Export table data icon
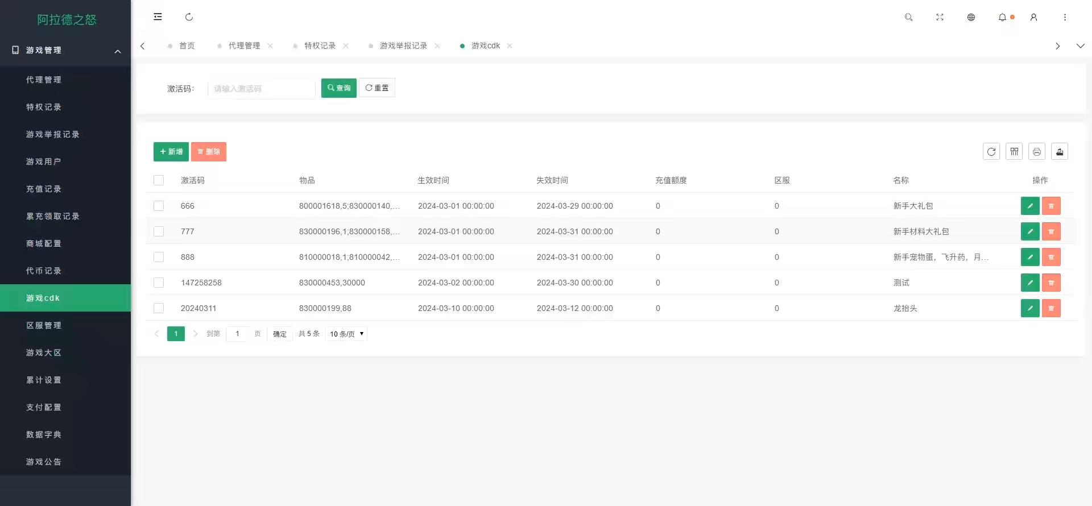 [x=1060, y=152]
